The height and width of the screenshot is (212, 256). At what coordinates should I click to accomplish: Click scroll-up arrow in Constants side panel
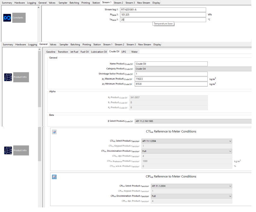click(39, 8)
